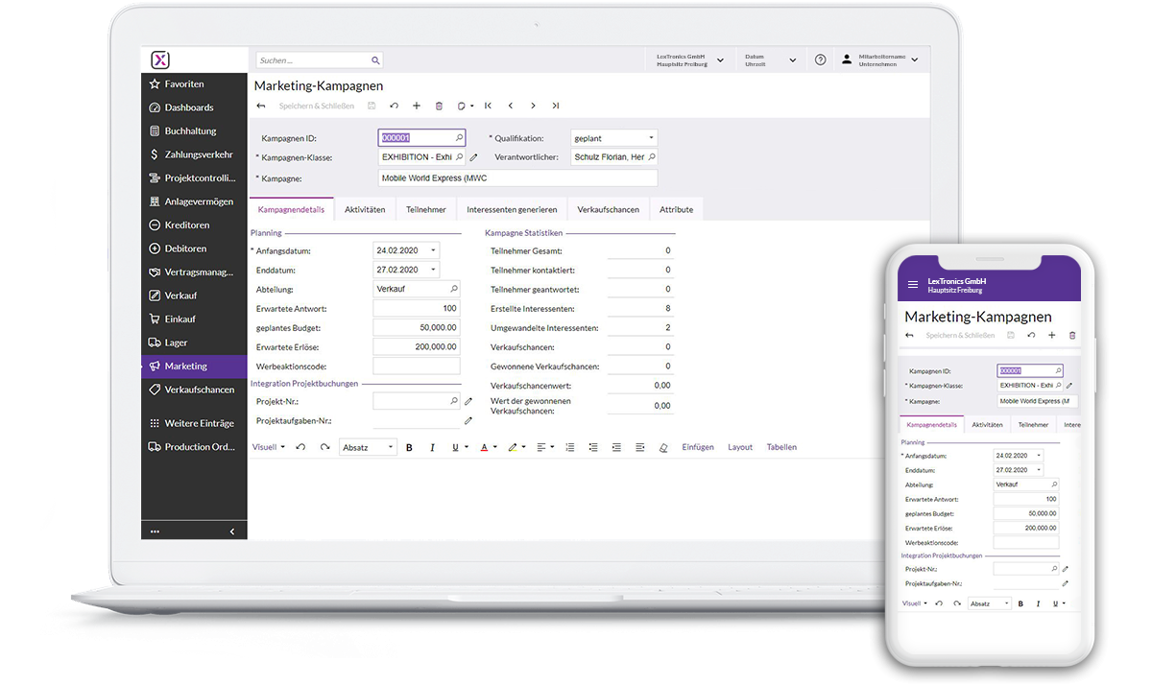The width and height of the screenshot is (1152, 686).
Task: Select Kampagnendetails tab on laptop
Action: tap(292, 209)
